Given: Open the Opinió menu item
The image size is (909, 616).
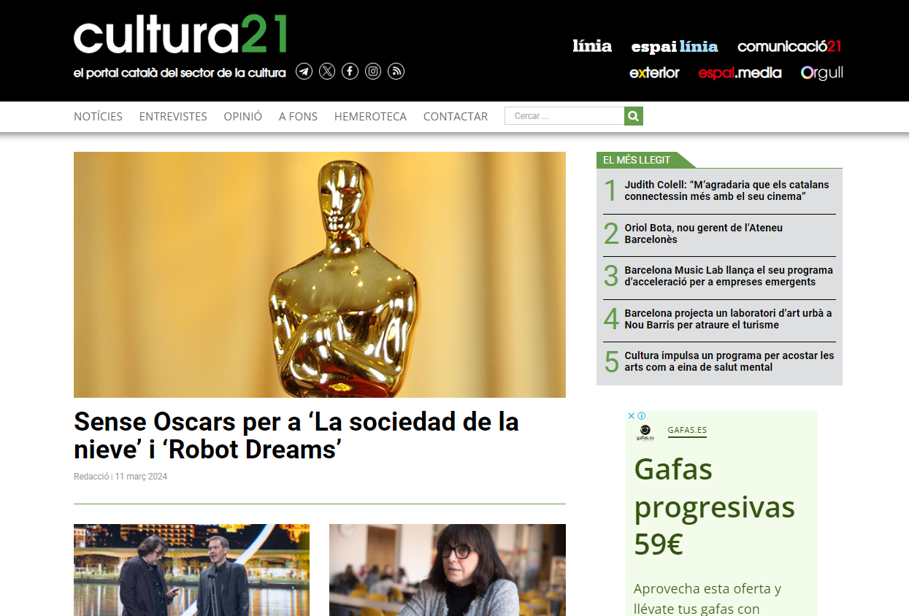Looking at the screenshot, I should [x=243, y=116].
